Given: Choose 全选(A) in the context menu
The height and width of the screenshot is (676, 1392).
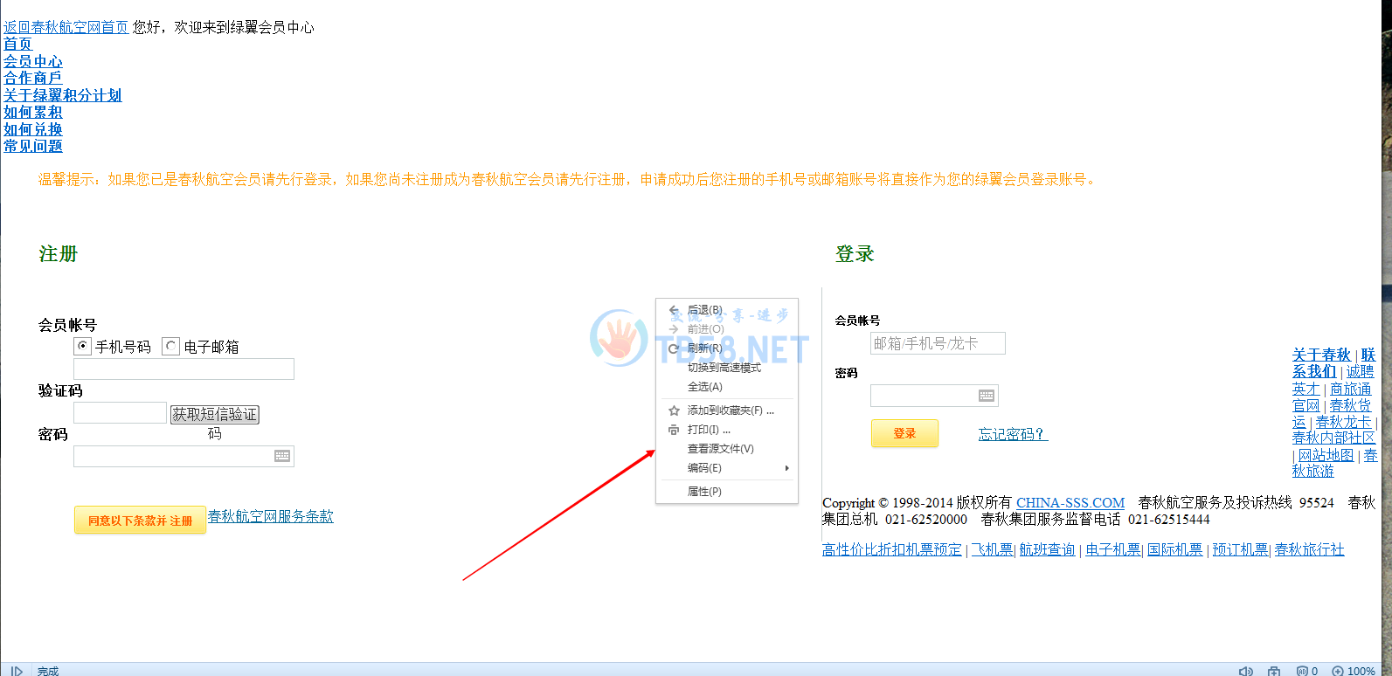Looking at the screenshot, I should coord(727,387).
